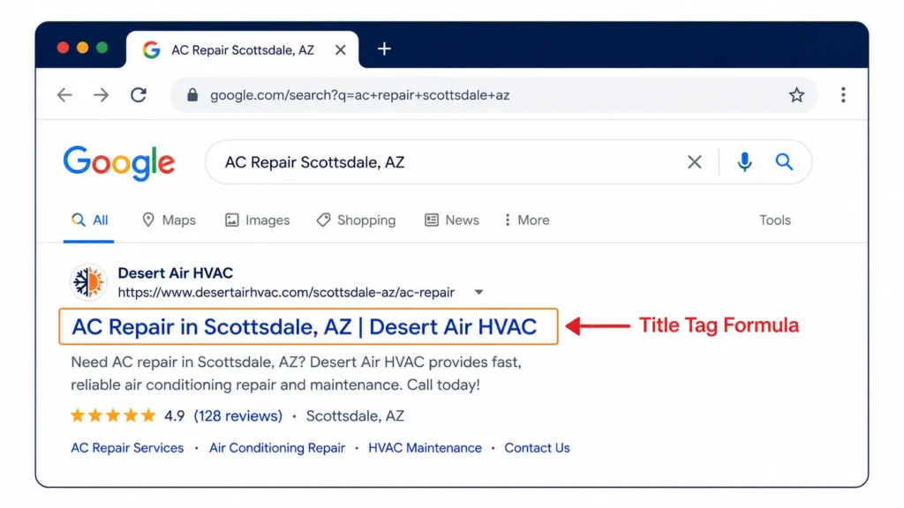Select the AC Repair Scottsdale, AZ browser tab
This screenshot has height=508, width=904.
pos(242,50)
